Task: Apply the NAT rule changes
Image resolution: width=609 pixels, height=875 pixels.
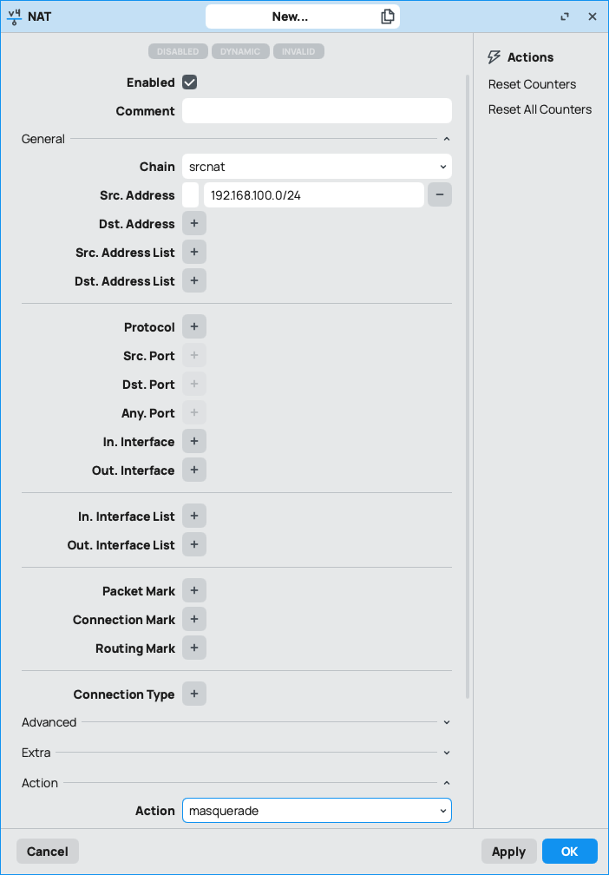Action: coord(509,851)
